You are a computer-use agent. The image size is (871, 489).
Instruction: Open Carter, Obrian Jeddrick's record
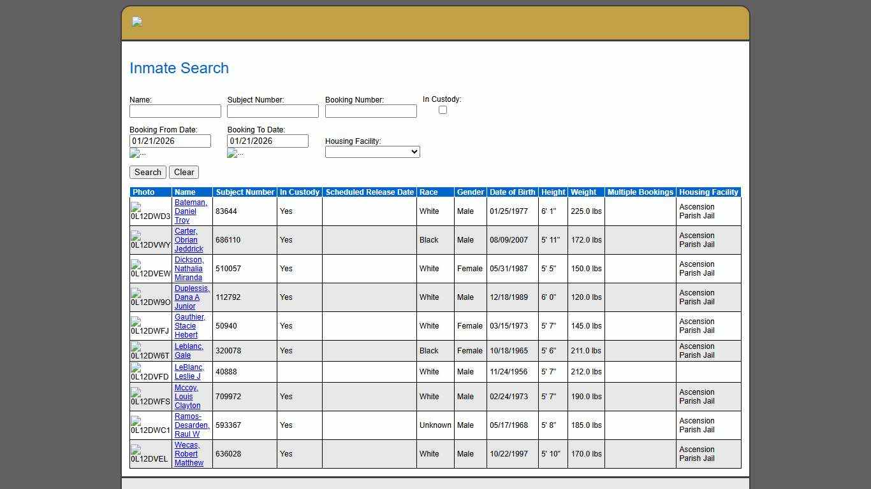click(x=188, y=240)
